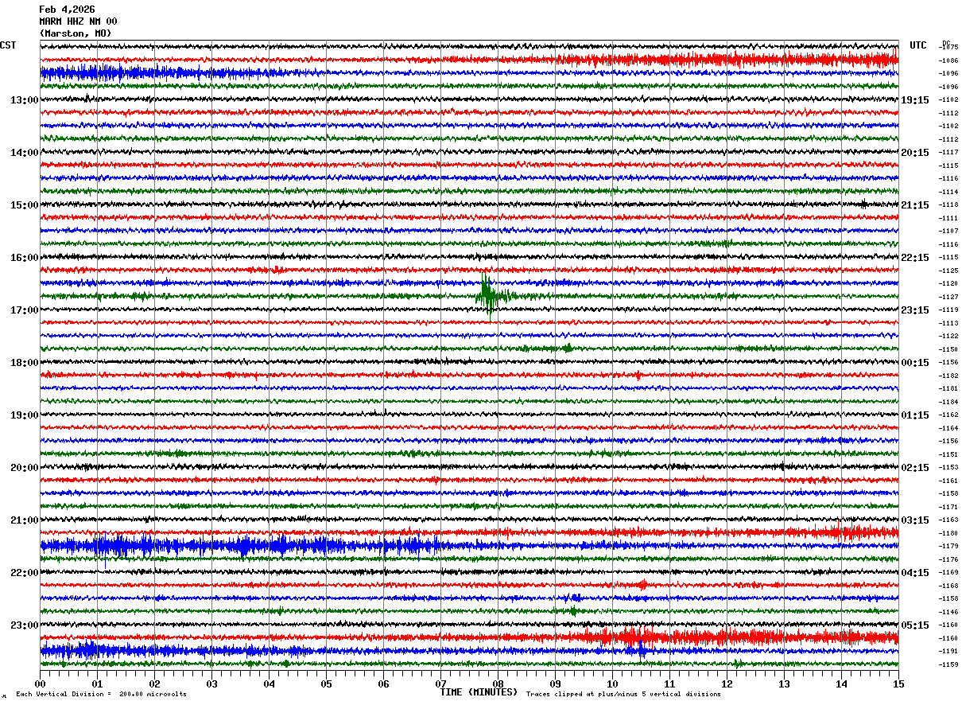Select the 16:00 CST row label
Screen dimensions: 962x705
pyautogui.click(x=25, y=258)
